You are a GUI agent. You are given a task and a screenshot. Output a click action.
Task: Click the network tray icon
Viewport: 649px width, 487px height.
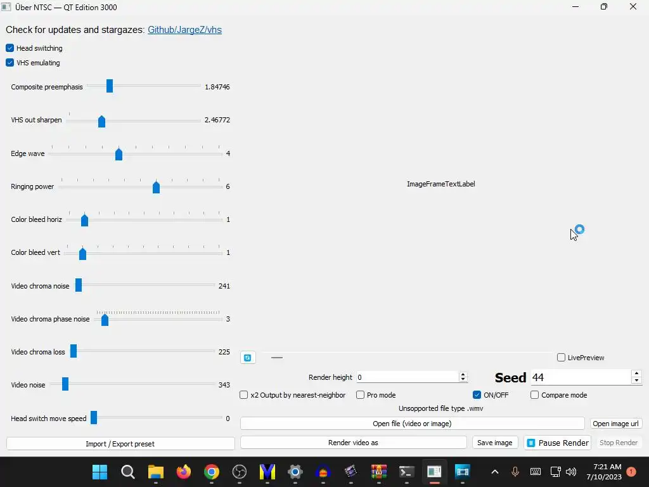555,472
